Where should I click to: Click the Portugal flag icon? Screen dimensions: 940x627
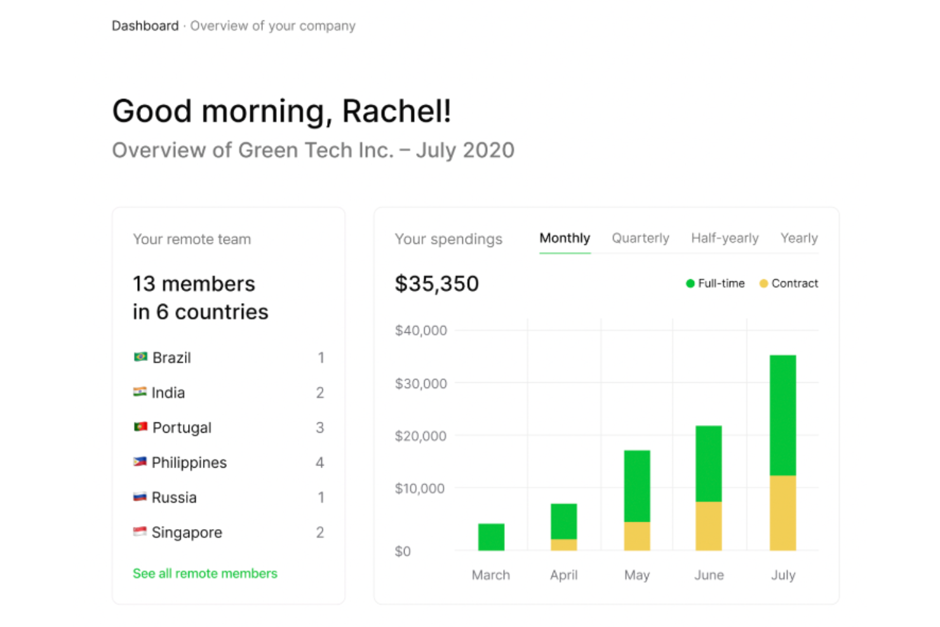(x=140, y=427)
